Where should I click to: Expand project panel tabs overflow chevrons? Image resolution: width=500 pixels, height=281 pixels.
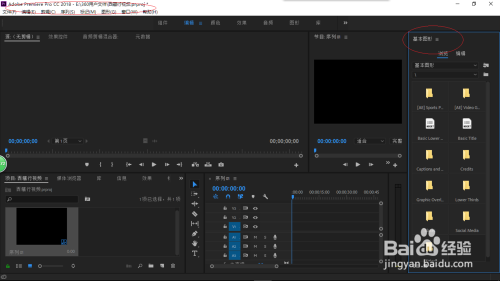[181, 178]
